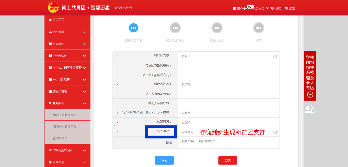Click the 帮助 help icon
348x167 pixels.
pyautogui.click(x=273, y=9)
